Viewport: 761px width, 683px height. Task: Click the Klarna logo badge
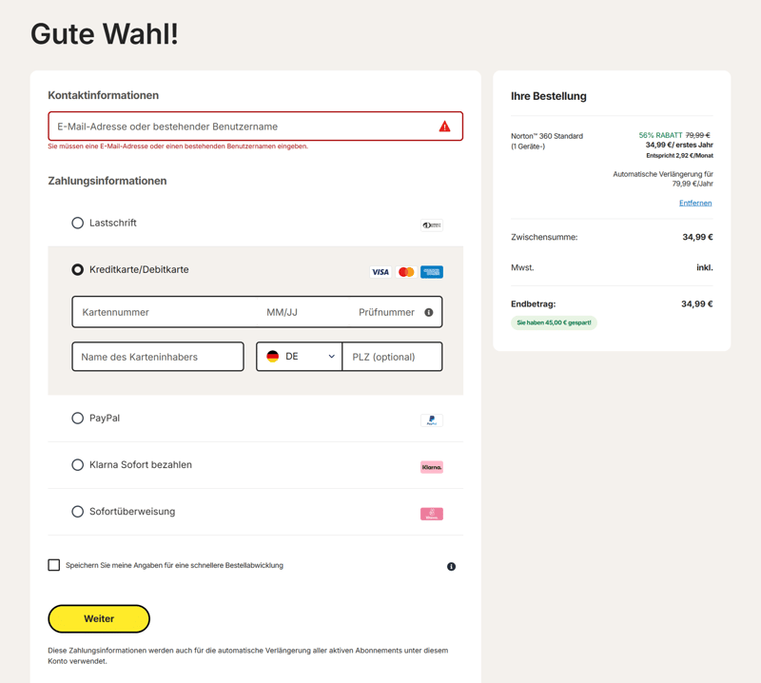432,467
